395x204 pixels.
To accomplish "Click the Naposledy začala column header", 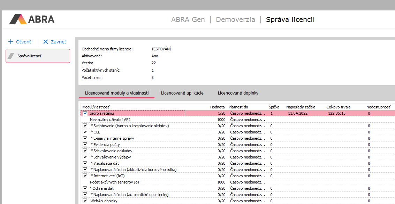I will (x=301, y=107).
